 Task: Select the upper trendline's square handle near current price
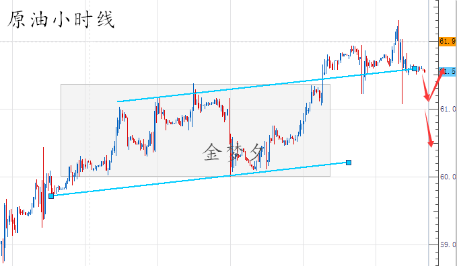pos(414,69)
